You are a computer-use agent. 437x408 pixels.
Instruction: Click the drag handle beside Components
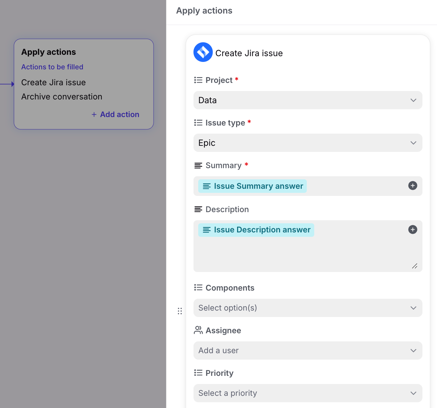pos(180,311)
